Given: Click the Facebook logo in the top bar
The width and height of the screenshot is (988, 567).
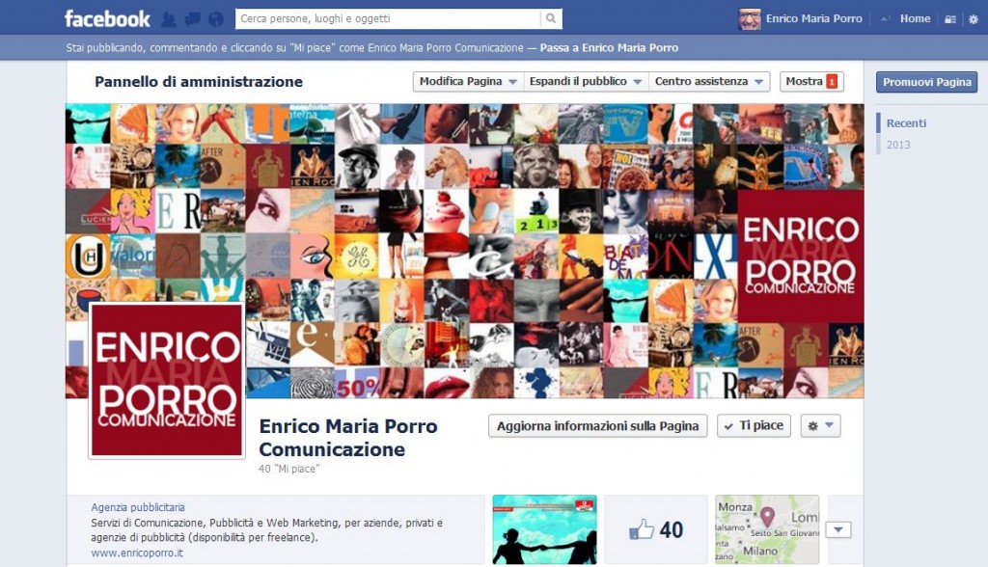Looking at the screenshot, I should click(107, 19).
